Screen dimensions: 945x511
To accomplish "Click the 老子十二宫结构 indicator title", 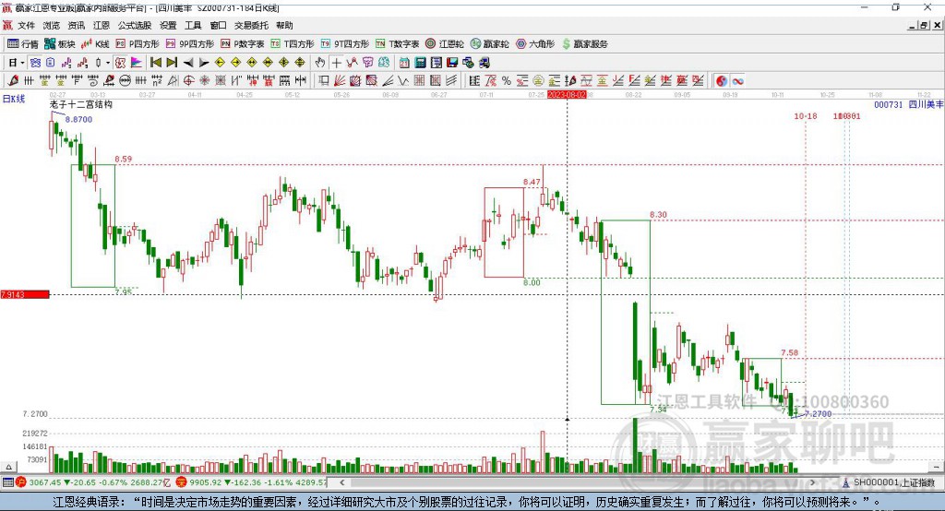I will pos(81,104).
